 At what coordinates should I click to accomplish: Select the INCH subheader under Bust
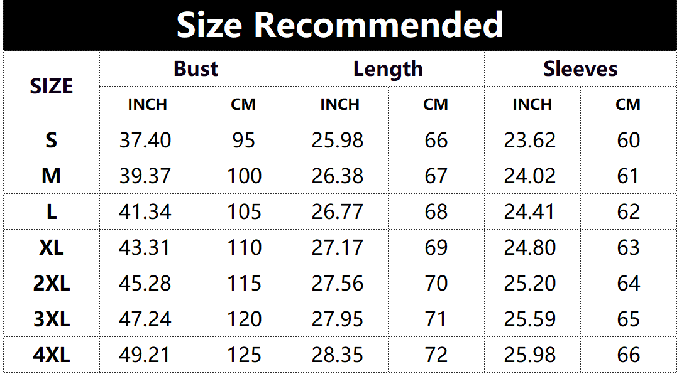point(148,104)
